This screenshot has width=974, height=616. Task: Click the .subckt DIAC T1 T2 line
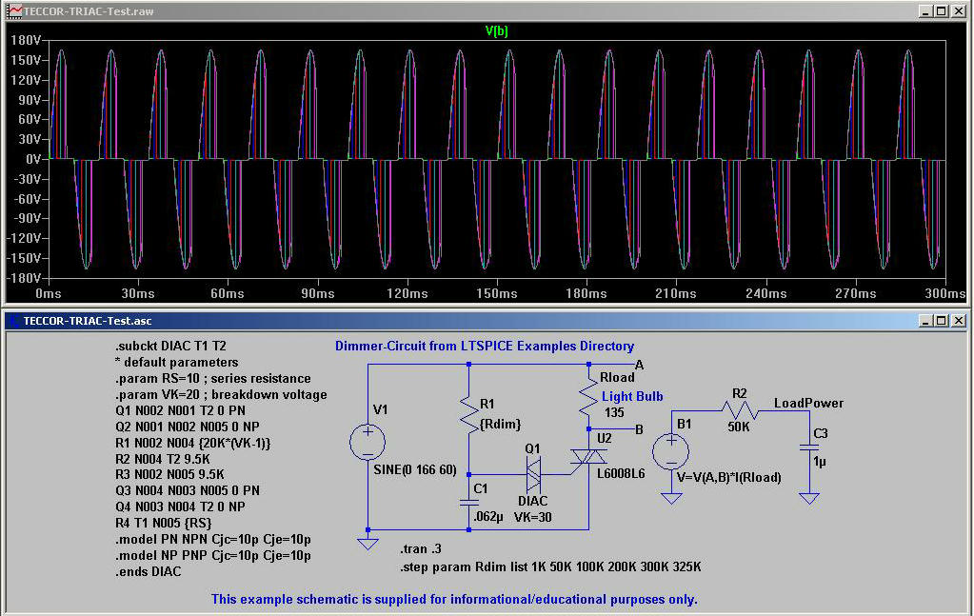click(x=170, y=346)
